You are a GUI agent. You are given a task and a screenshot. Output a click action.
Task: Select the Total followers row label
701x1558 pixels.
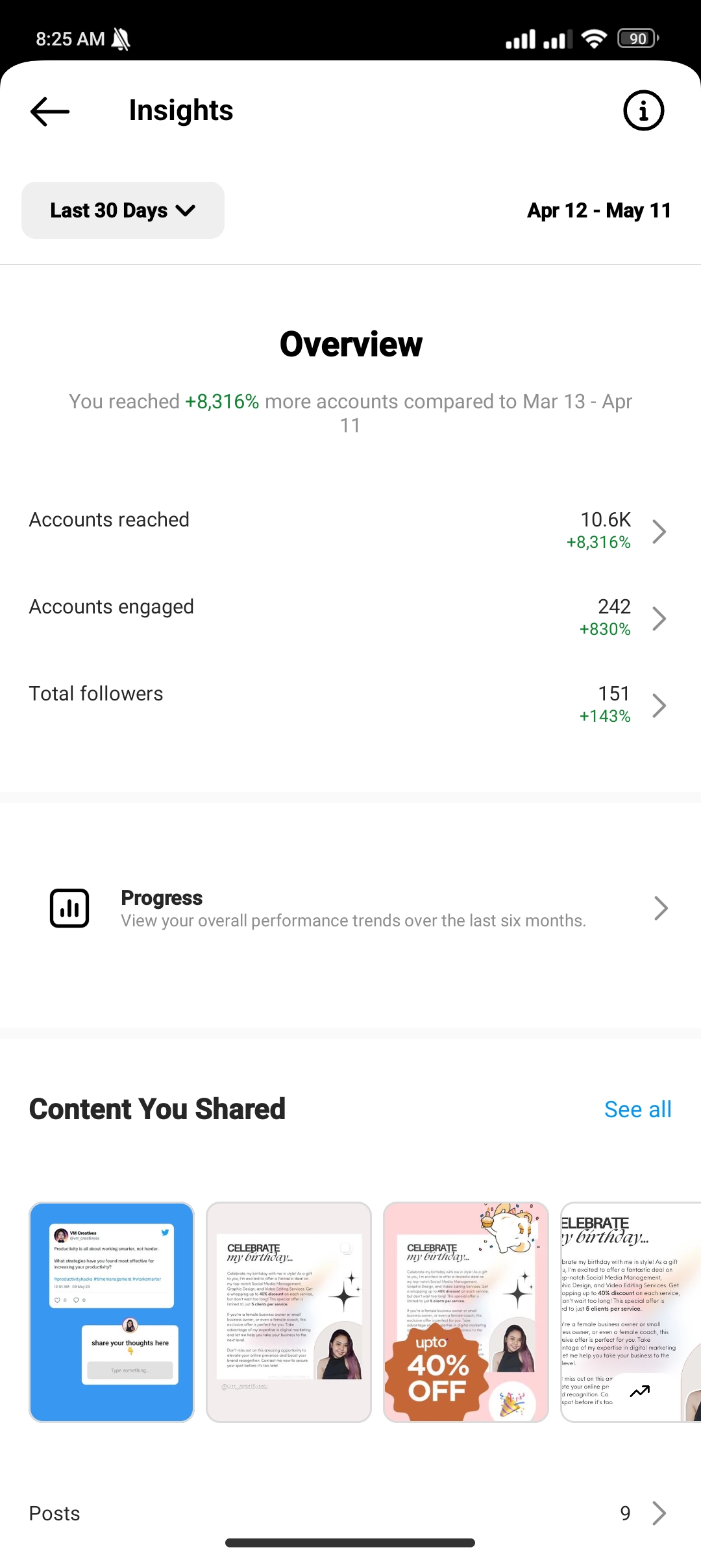96,694
